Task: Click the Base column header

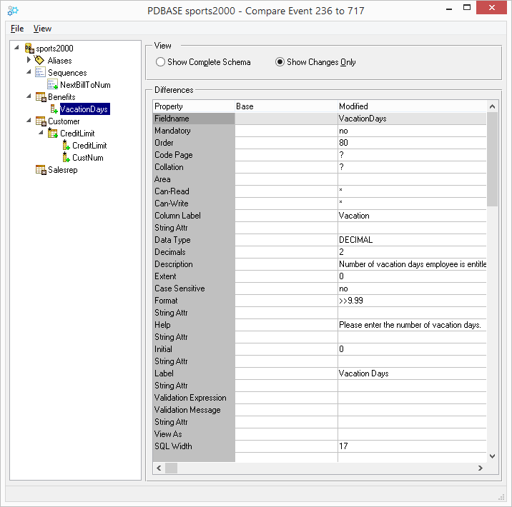Action: pyautogui.click(x=286, y=106)
